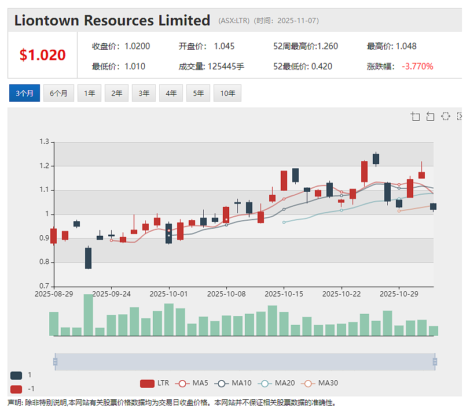Toggle the red '-1' visual map piece
The image size is (470, 412).
pos(16,389)
